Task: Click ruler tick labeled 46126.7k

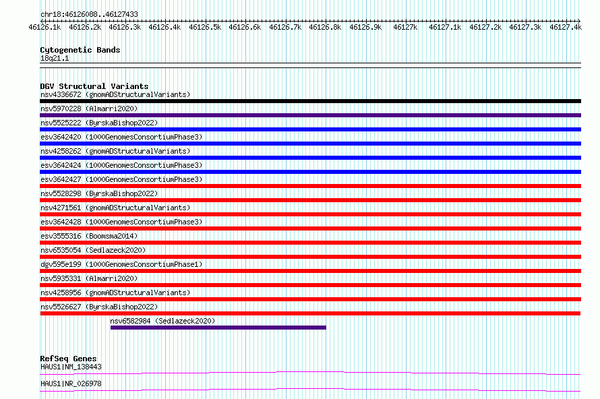Action: pos(285,27)
